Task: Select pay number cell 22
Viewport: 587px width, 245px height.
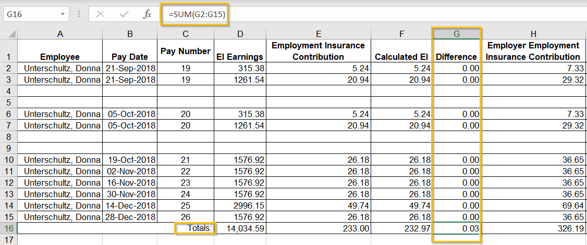Action: (x=186, y=171)
